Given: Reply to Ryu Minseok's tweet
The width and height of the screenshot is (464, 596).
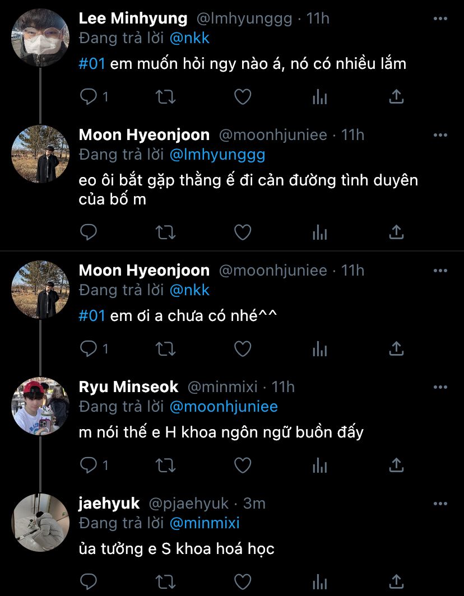Looking at the screenshot, I should (89, 465).
